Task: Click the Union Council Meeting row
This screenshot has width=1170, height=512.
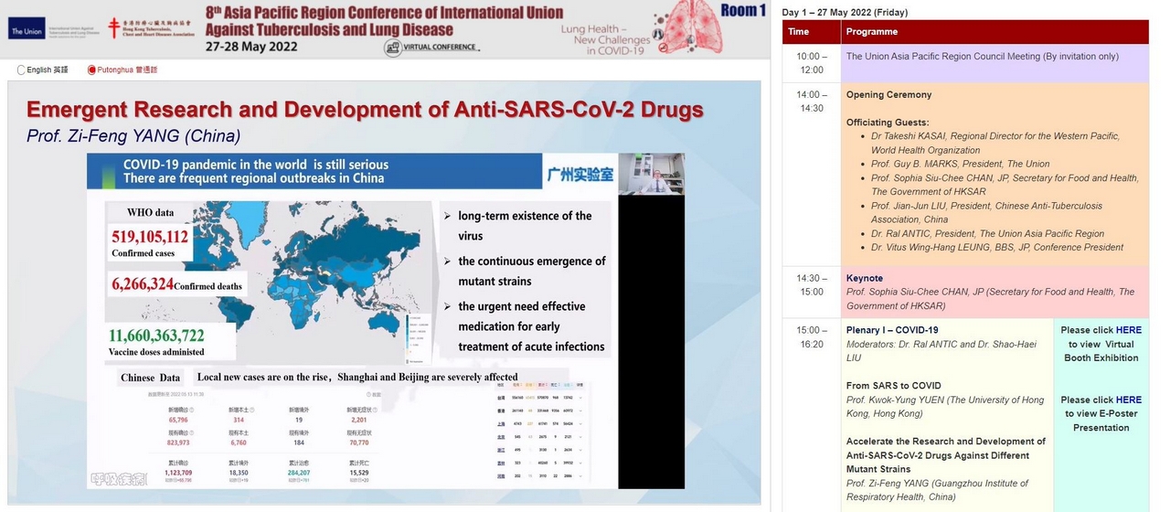Action: [x=982, y=57]
